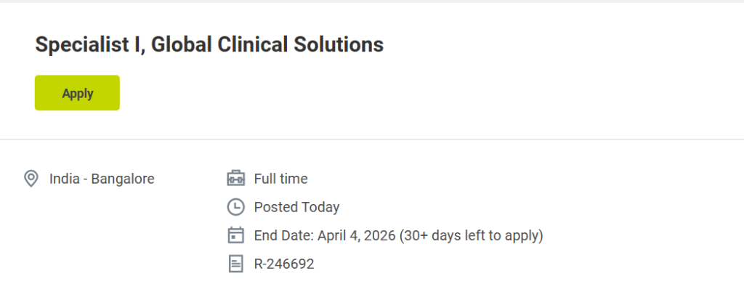Click the requisition ID R-246692

pyautogui.click(x=284, y=264)
